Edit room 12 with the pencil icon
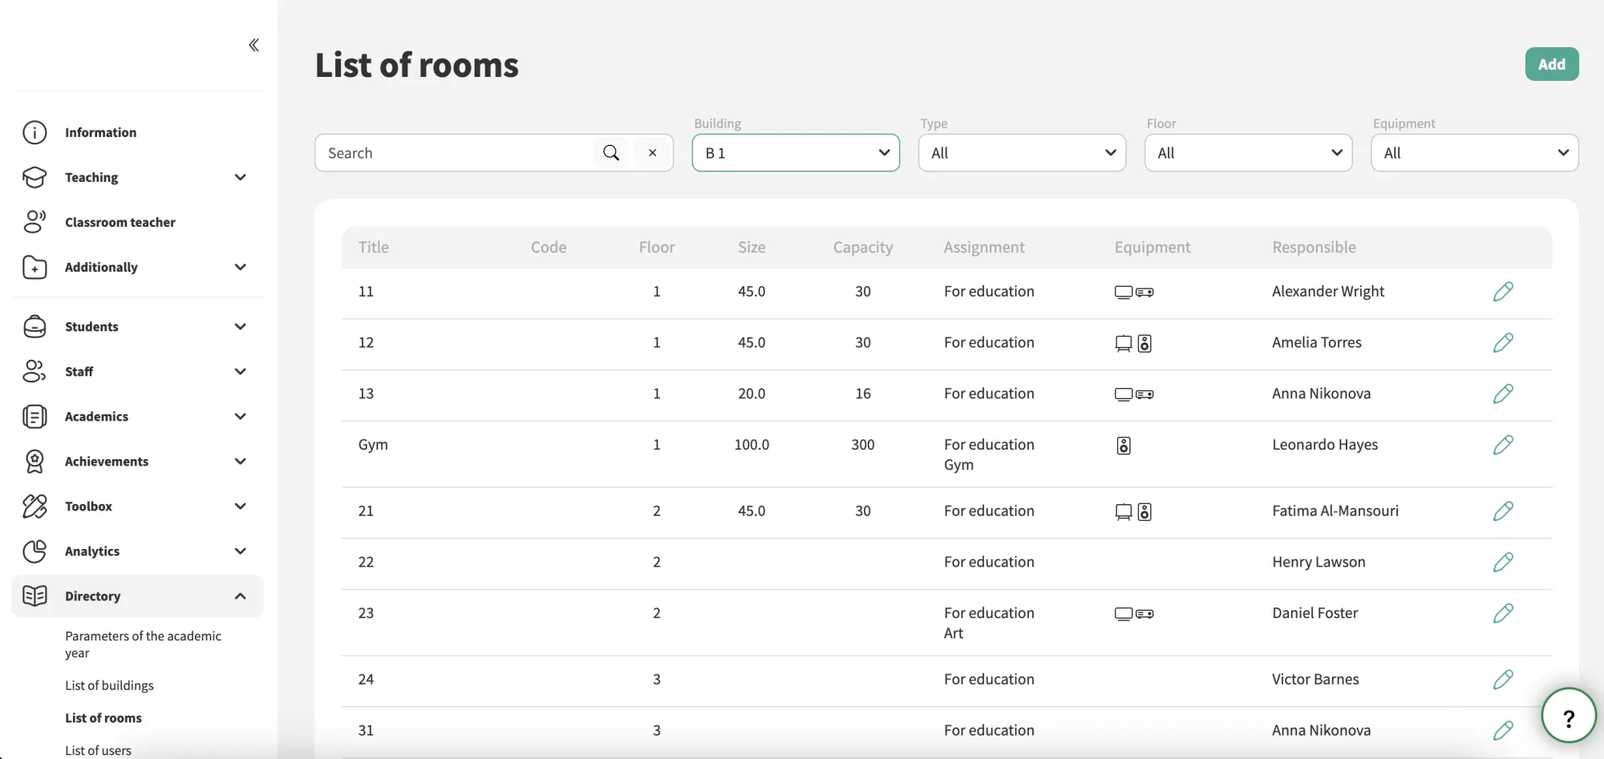1604x759 pixels. [1503, 343]
